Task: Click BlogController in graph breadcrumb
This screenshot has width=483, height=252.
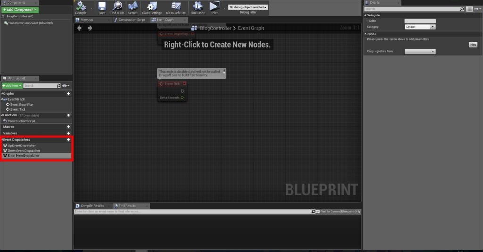Action: (x=215, y=28)
